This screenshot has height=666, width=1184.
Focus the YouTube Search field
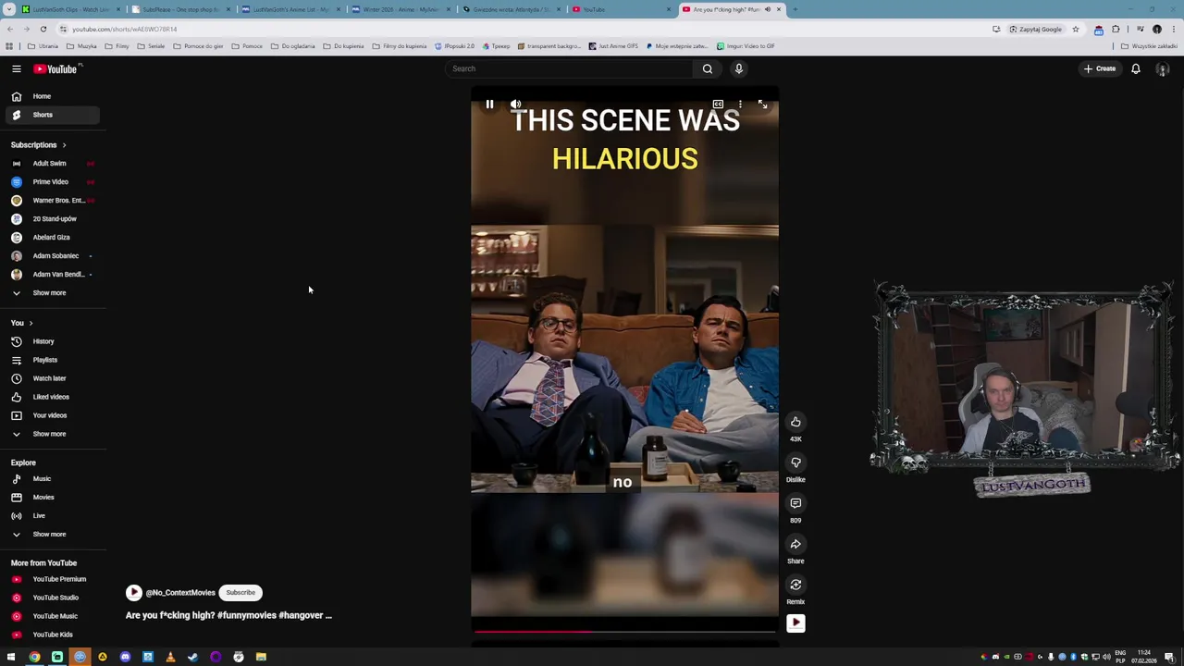(x=569, y=68)
